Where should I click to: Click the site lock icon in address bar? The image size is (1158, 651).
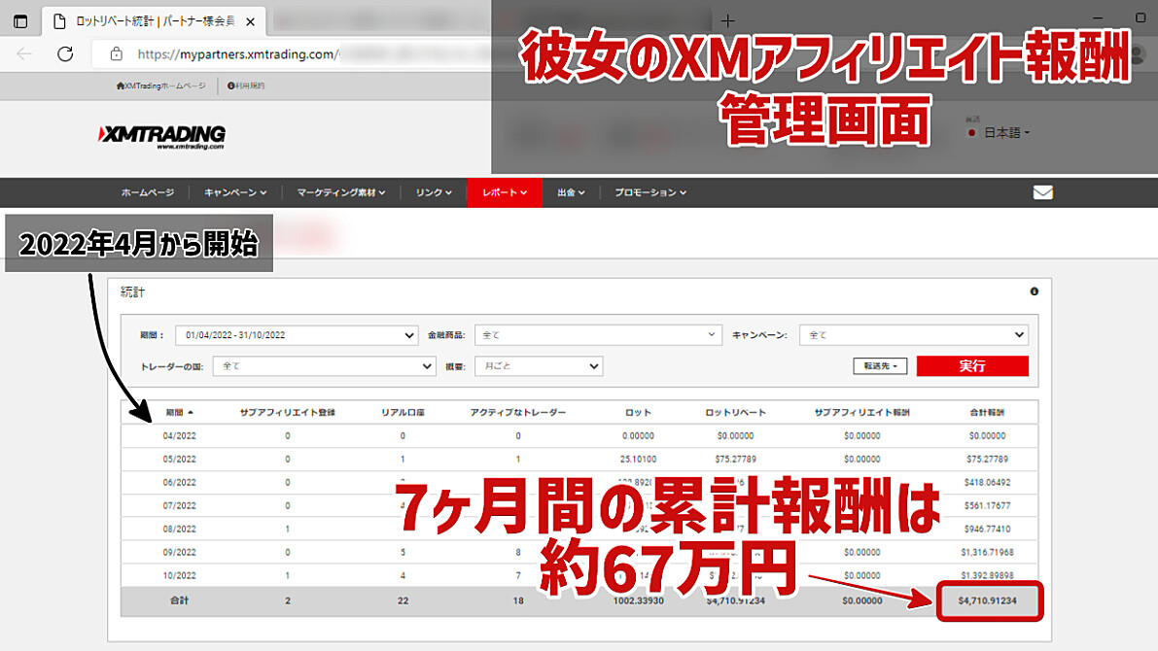116,53
